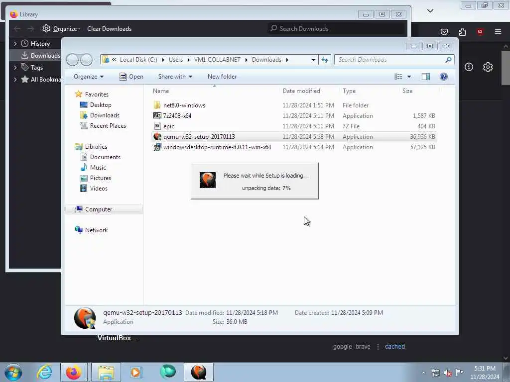The image size is (510, 382).
Task: Click the Library Search Downloads field
Action: pos(336,28)
